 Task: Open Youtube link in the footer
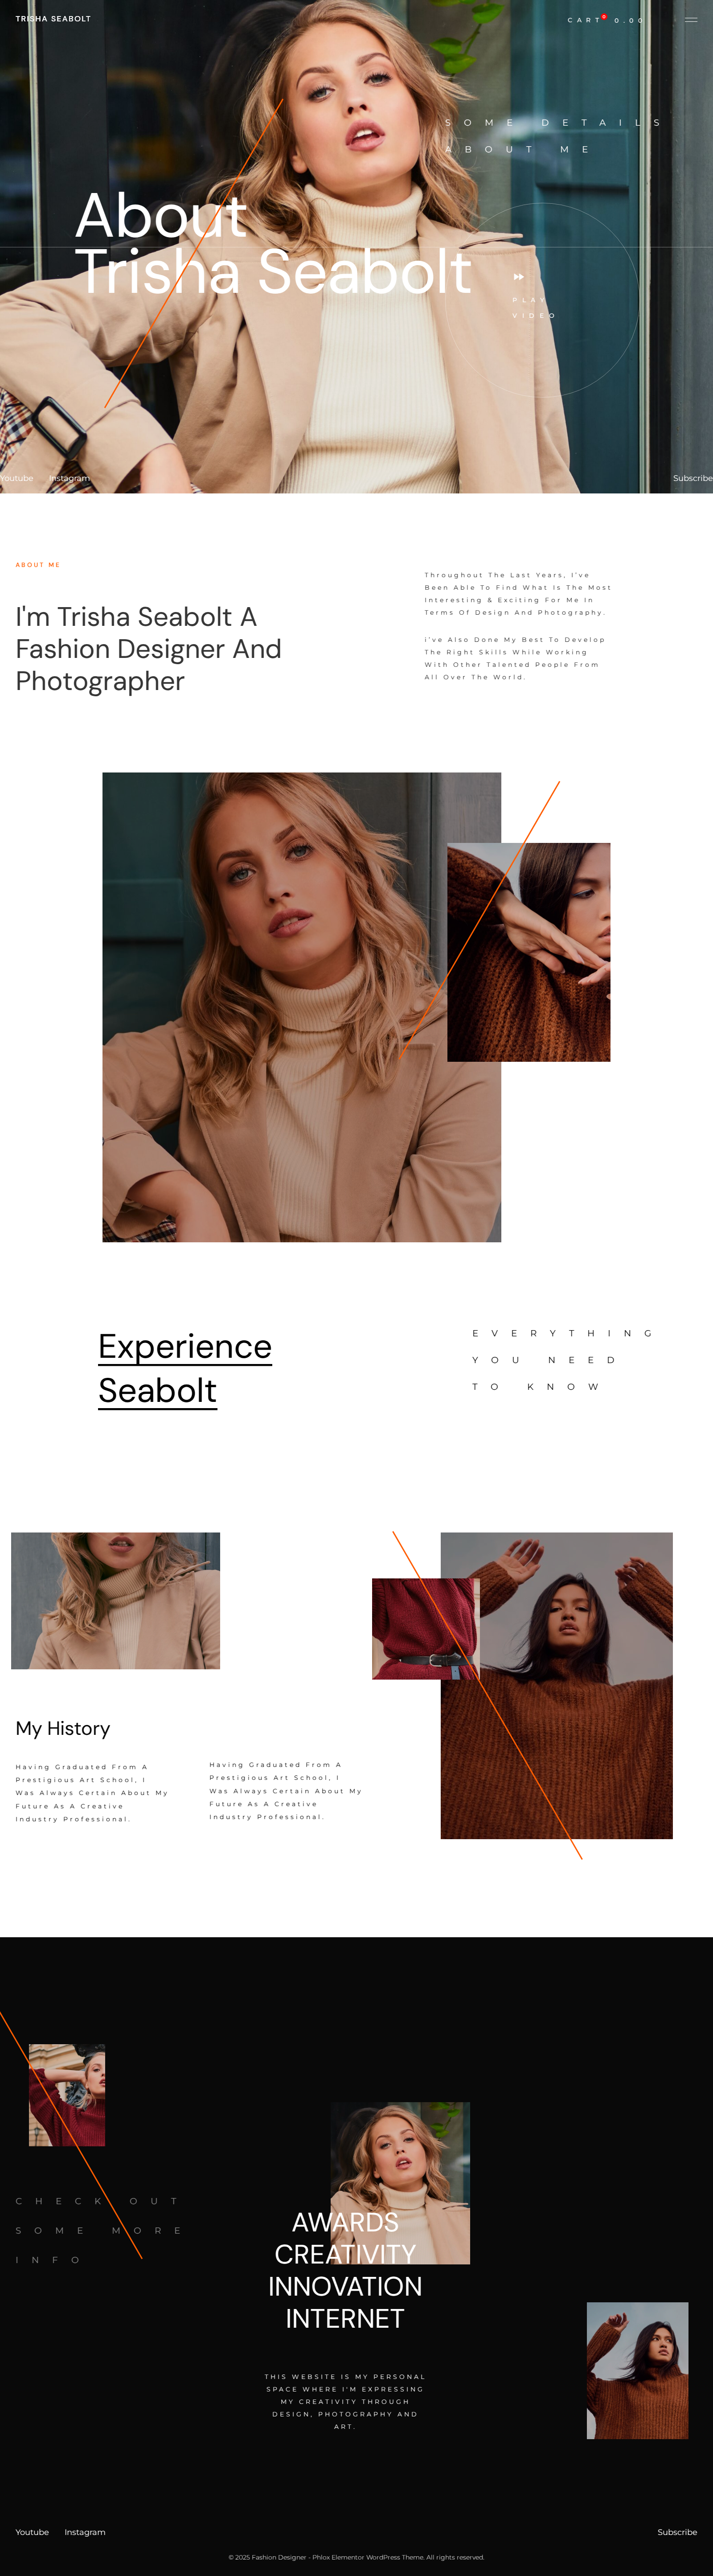tap(32, 2532)
